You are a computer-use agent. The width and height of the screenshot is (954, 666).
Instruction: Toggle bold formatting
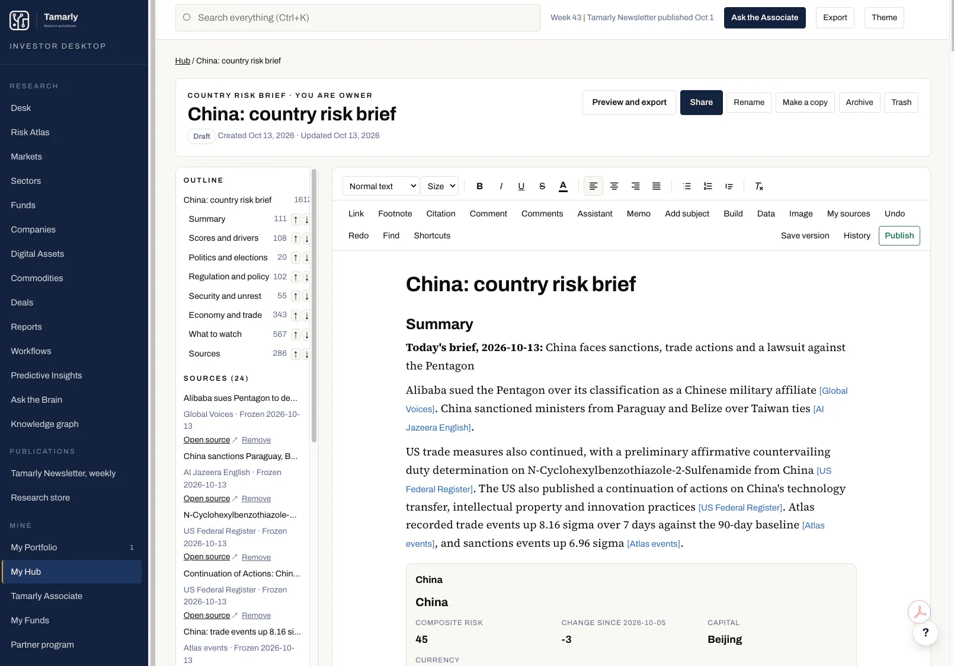(479, 186)
